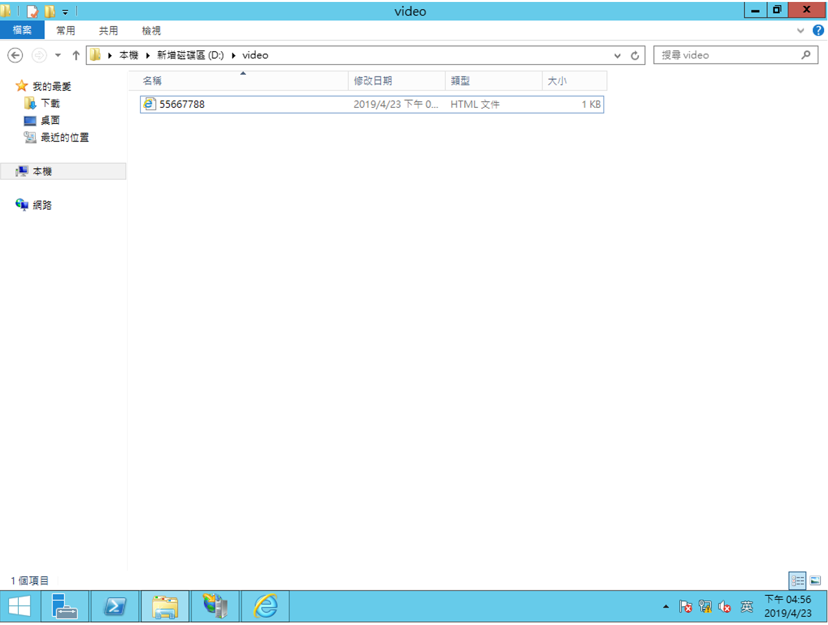Open Customize Quick Access Toolbar dropdown

tap(65, 12)
